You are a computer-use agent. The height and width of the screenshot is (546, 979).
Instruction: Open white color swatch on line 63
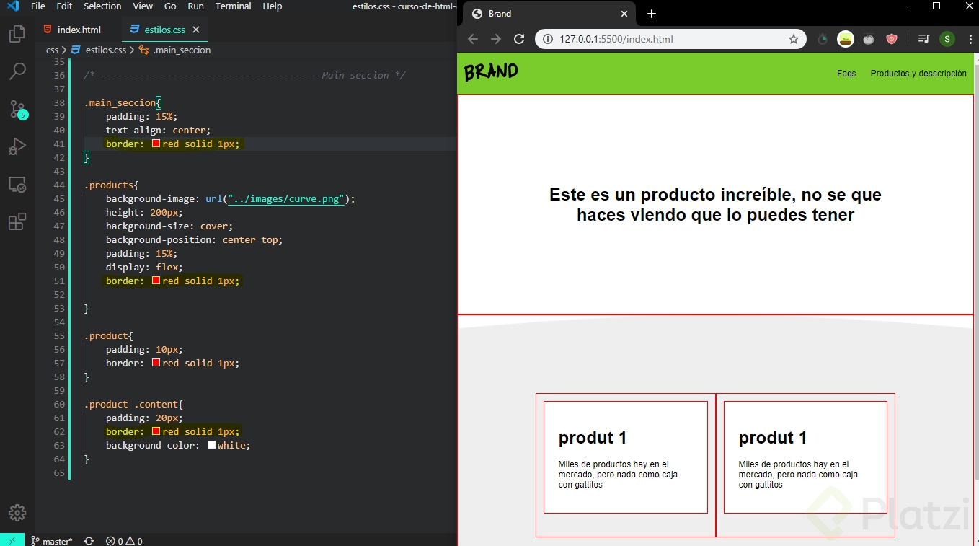(x=211, y=445)
